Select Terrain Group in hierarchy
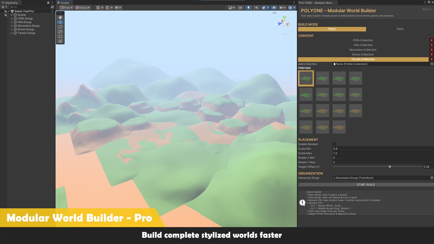This screenshot has width=434, height=244. tap(26, 33)
